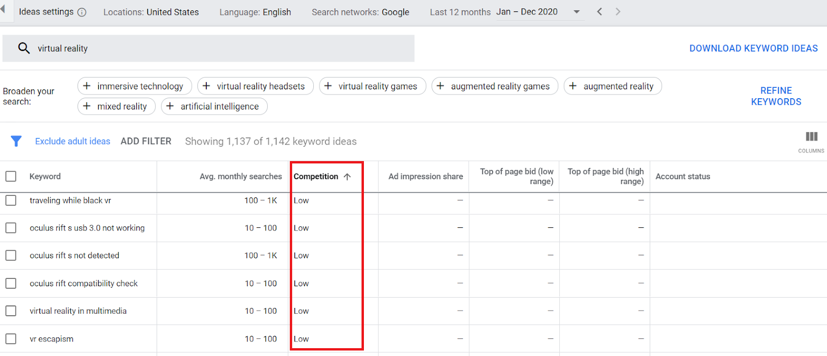Click the 'virtual reality' search field
This screenshot has width=827, height=356.
tap(208, 48)
